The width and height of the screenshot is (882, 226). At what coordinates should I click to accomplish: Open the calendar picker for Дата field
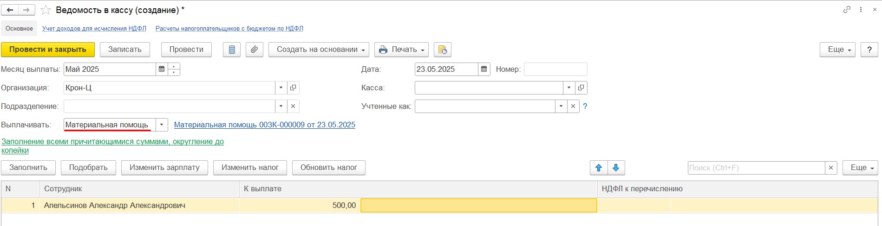[x=484, y=69]
